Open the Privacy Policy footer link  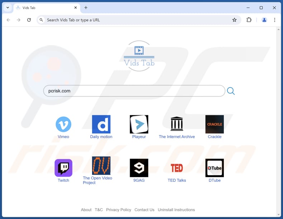pos(119,210)
